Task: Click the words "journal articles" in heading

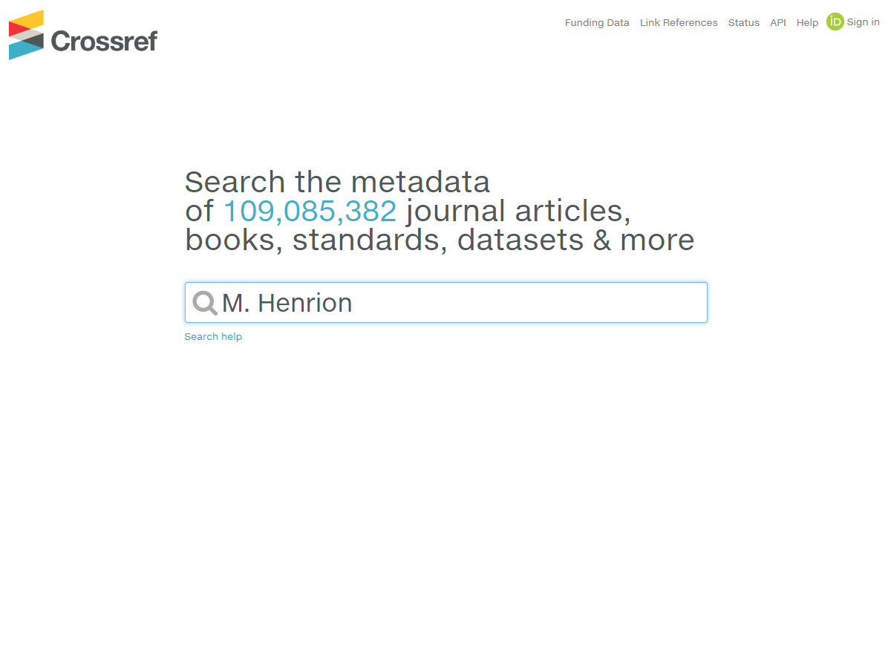Action: point(518,212)
